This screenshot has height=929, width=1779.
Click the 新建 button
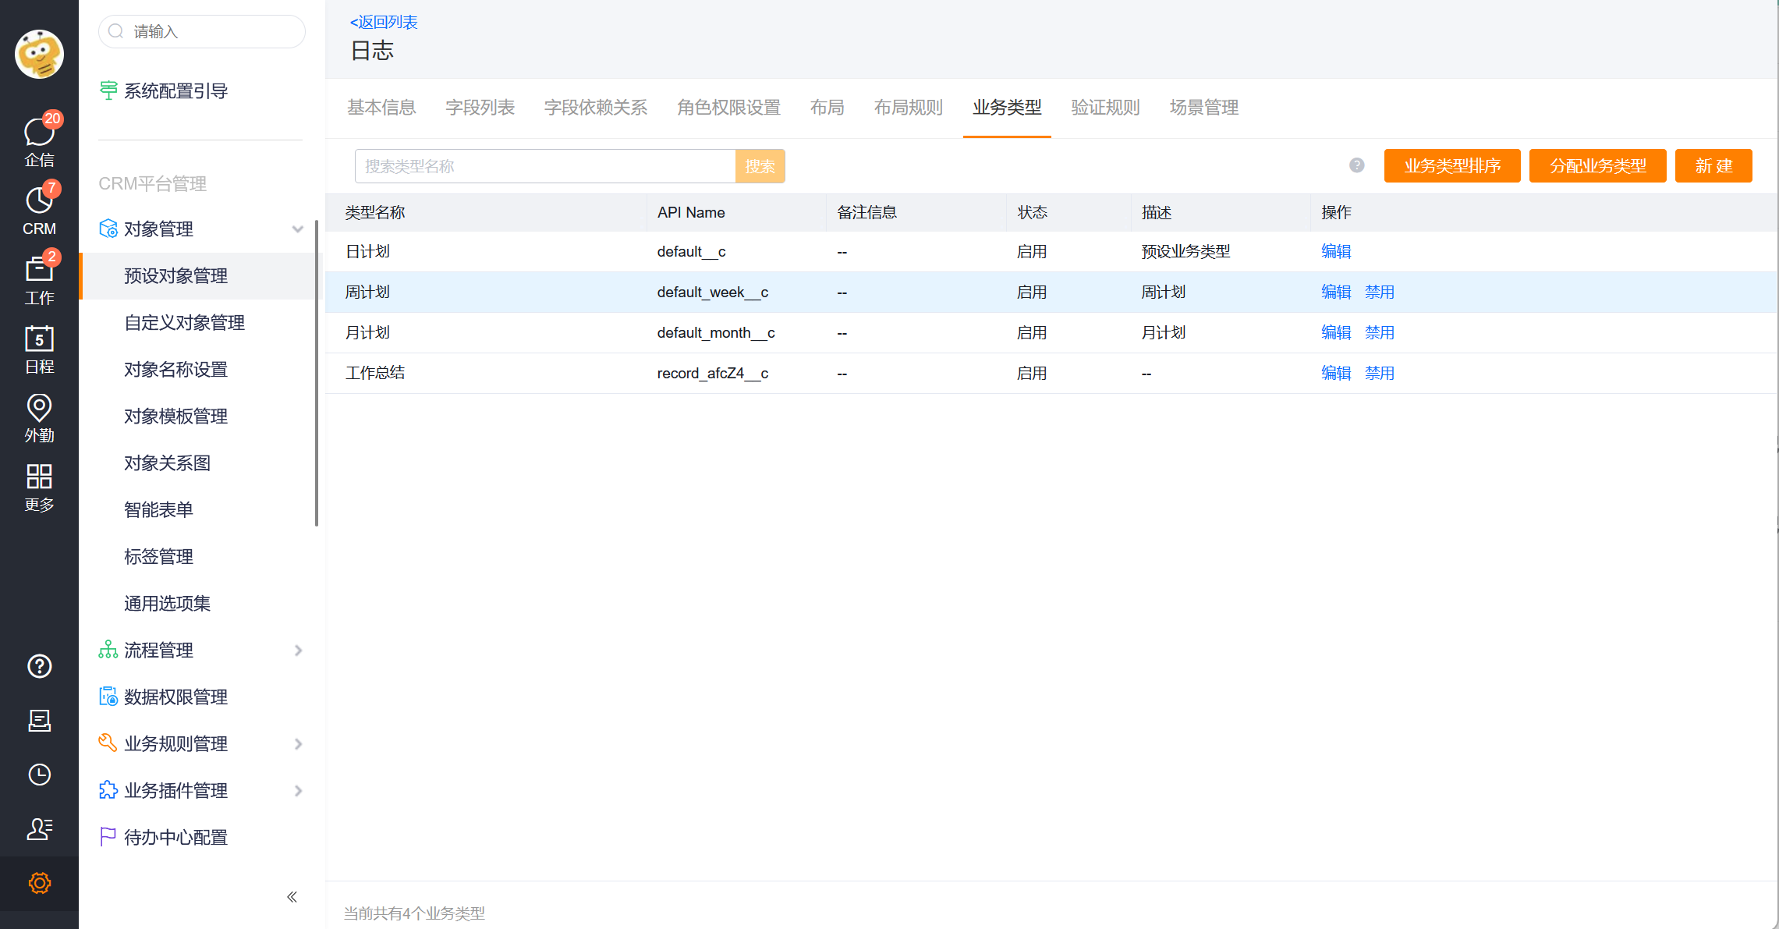1713,165
